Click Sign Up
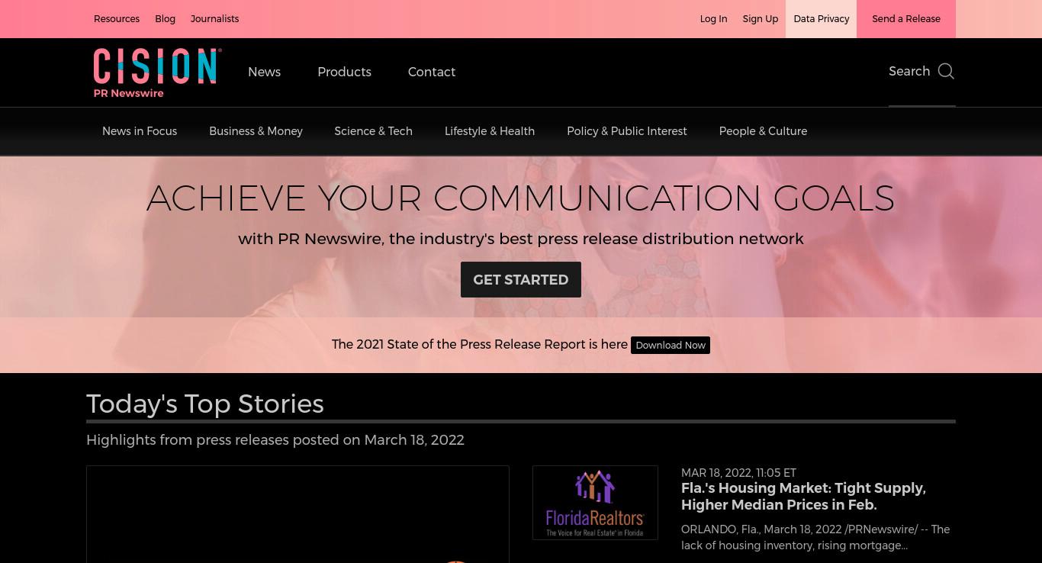 [x=761, y=18]
